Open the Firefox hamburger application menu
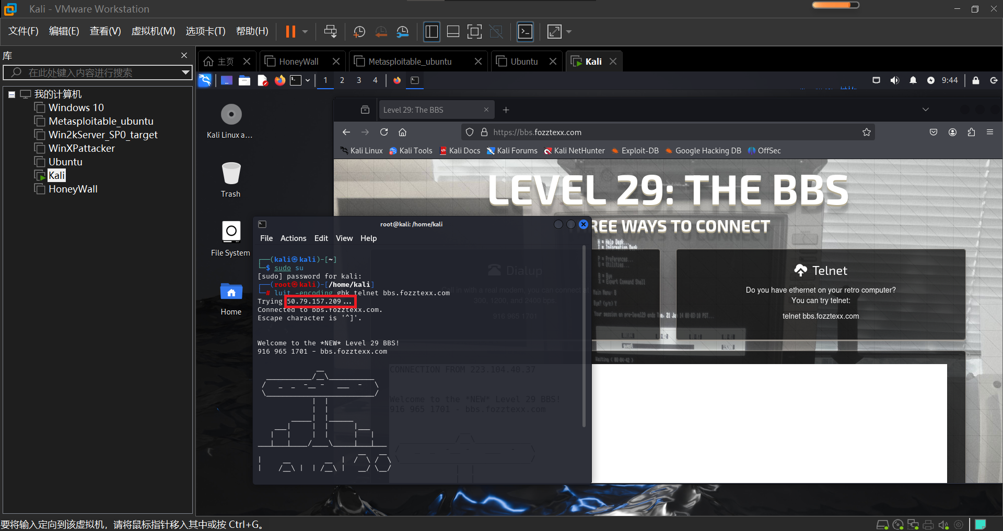Viewport: 1003px width, 531px height. click(x=990, y=132)
